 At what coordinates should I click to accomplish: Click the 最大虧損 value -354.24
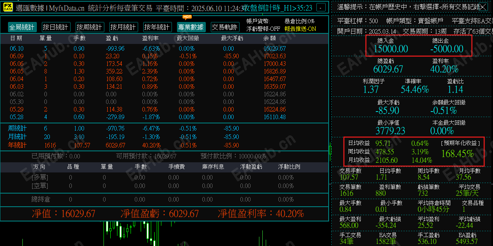(x=385, y=225)
